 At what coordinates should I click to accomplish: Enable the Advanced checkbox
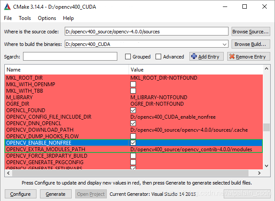click(159, 57)
